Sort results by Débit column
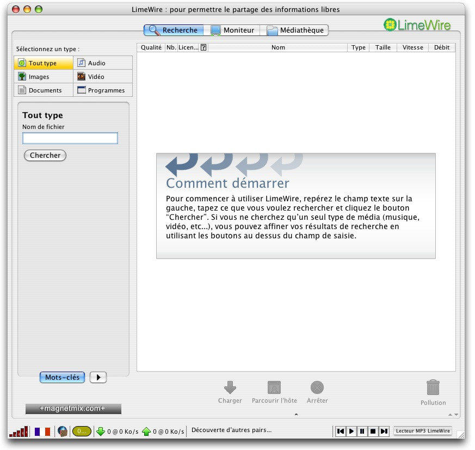This screenshot has height=450, width=475. pyautogui.click(x=442, y=47)
